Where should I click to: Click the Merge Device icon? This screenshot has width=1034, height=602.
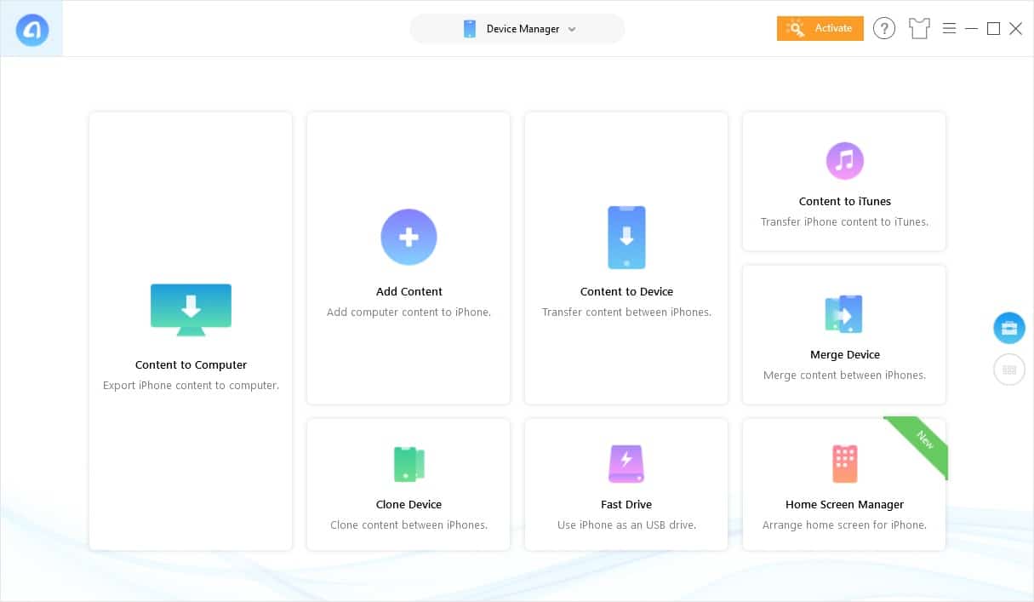coord(844,314)
